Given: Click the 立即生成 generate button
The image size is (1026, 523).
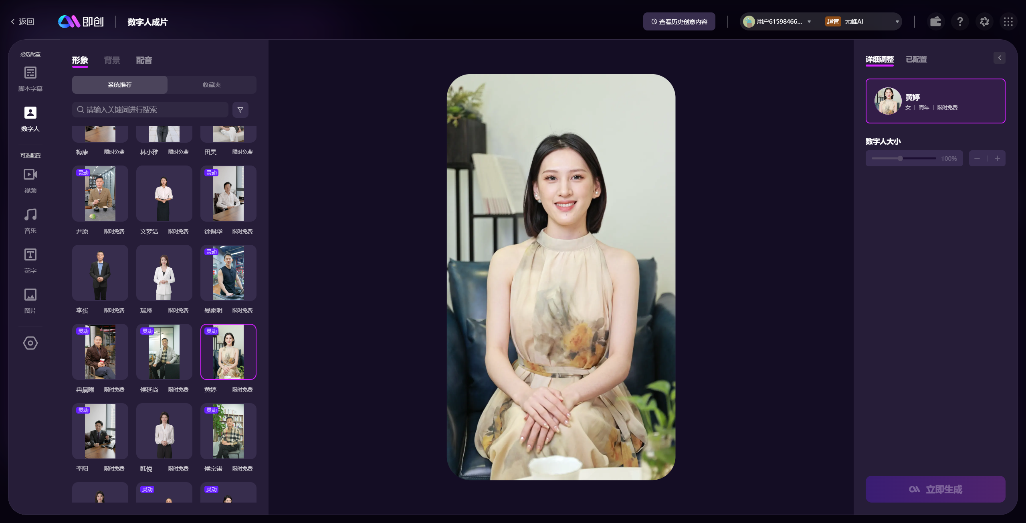Looking at the screenshot, I should [935, 489].
